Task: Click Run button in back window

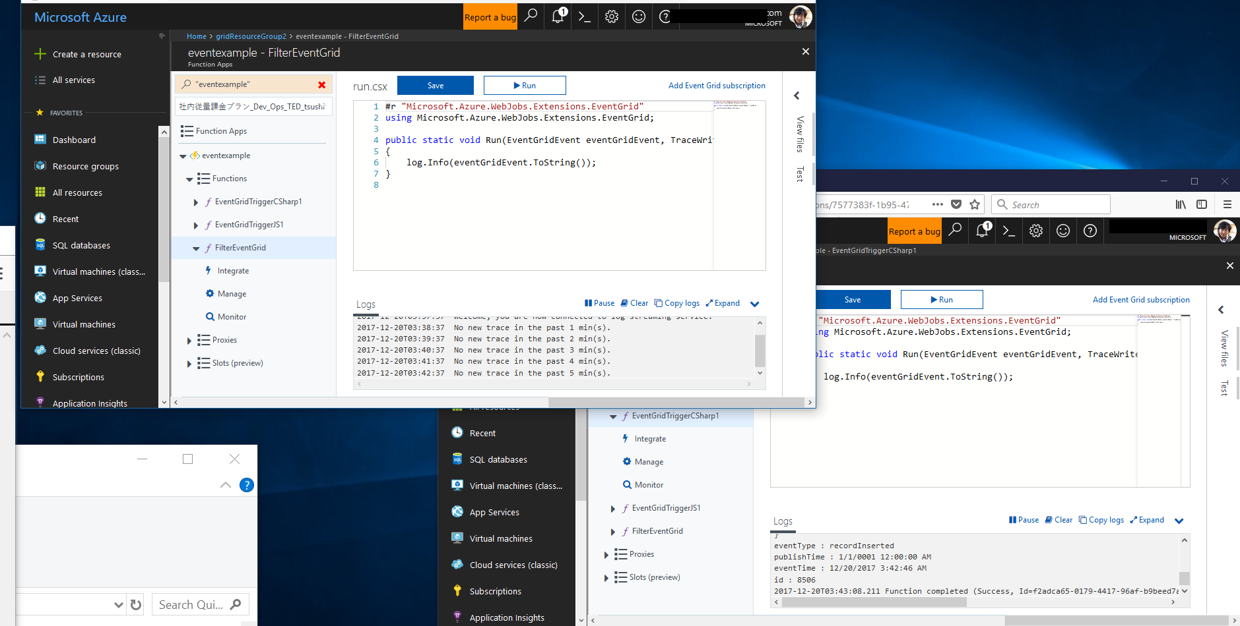Action: pyautogui.click(x=942, y=299)
